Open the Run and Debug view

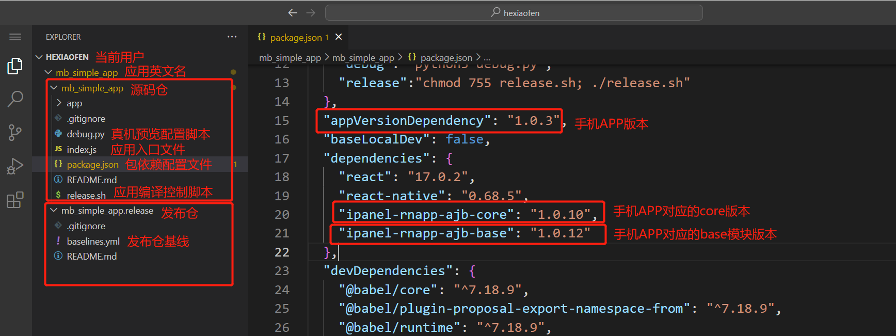click(15, 166)
